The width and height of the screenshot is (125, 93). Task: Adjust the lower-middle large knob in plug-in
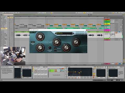point(66,48)
